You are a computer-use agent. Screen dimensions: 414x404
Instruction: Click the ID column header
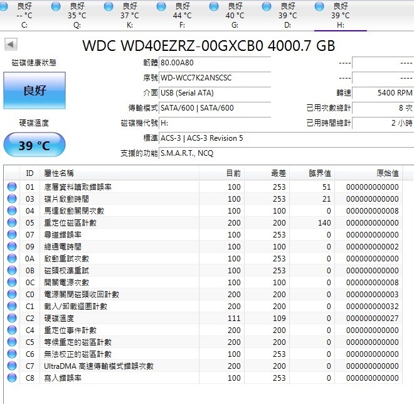coord(30,173)
